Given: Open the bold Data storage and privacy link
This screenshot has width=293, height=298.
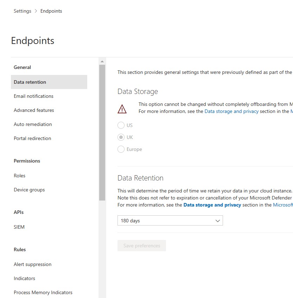Looking at the screenshot, I should click(212, 205).
